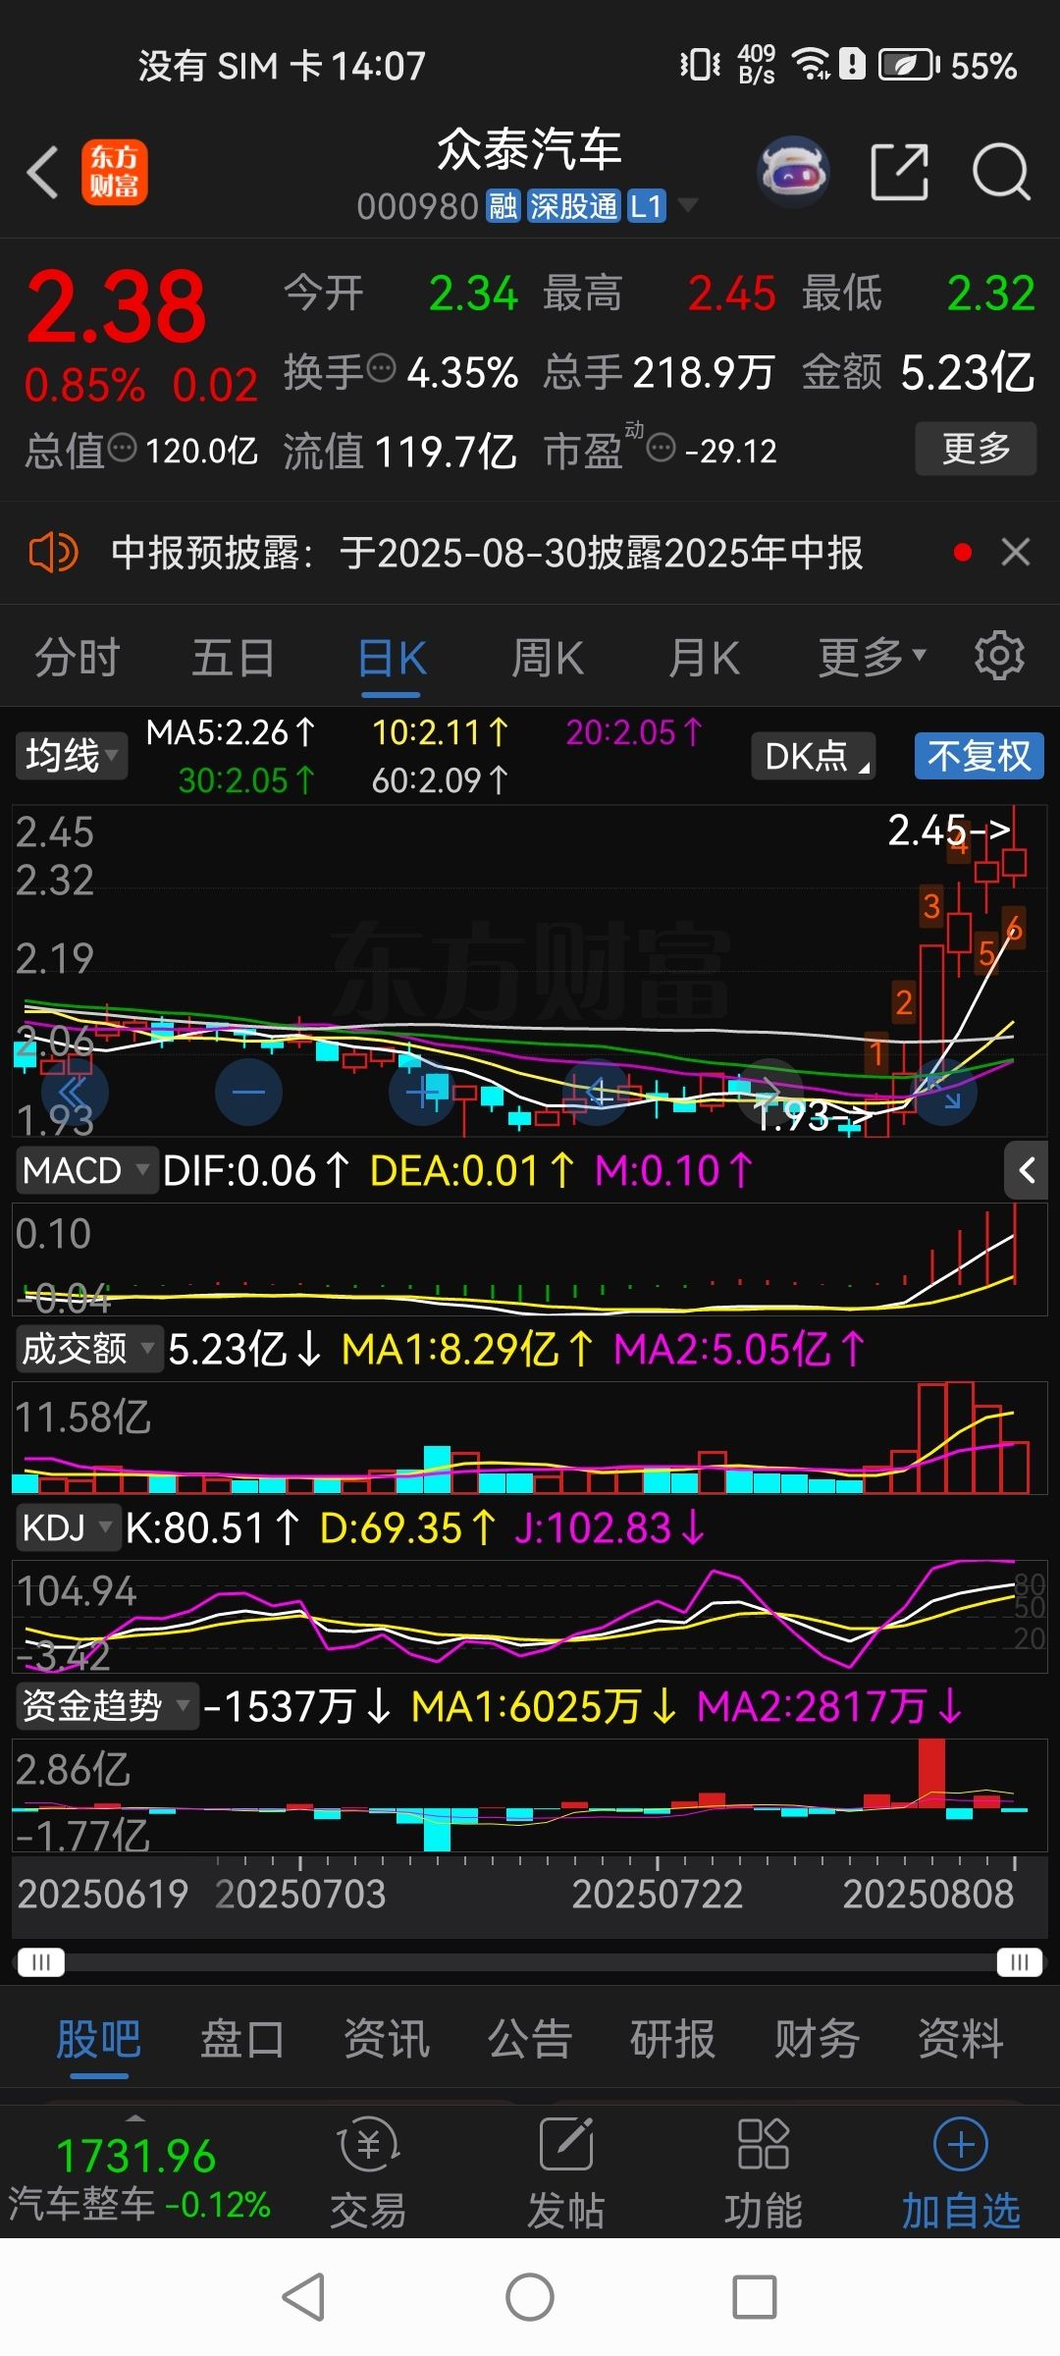Tap Android back navigation button

pyautogui.click(x=303, y=2297)
